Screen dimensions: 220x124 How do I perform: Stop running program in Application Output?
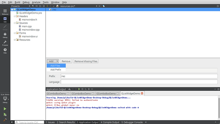tap(82, 89)
